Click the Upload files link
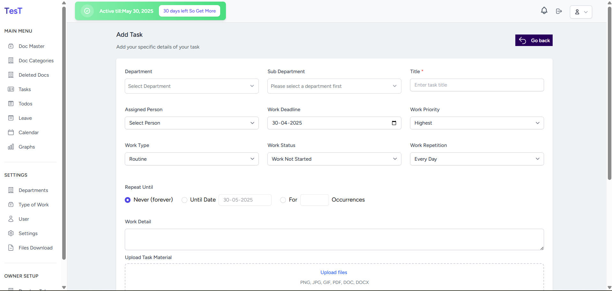612x291 pixels. coord(334,272)
